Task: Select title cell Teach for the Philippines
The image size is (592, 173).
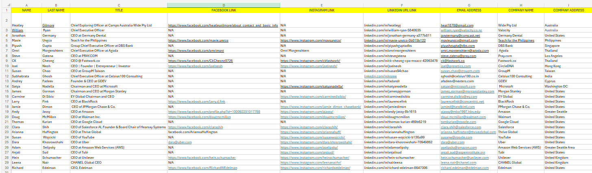Action: pyautogui.click(x=119, y=41)
